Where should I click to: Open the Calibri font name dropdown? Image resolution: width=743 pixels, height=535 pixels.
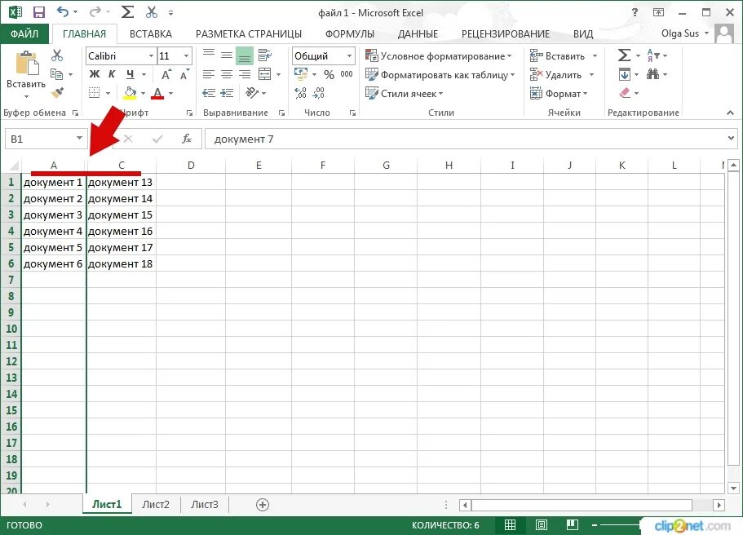(151, 56)
